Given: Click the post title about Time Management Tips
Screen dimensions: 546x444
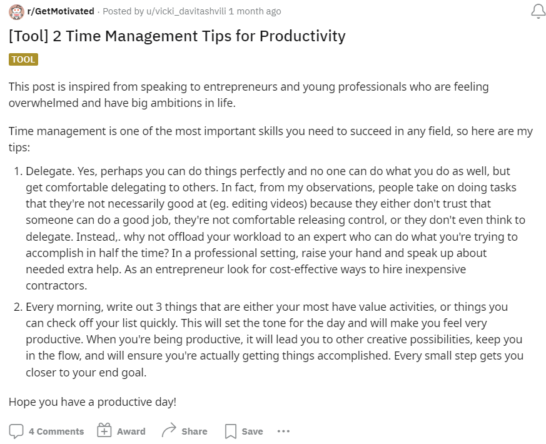Looking at the screenshot, I should (x=177, y=36).
